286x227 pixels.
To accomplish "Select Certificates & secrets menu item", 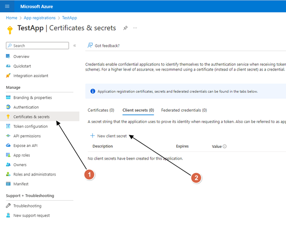I will pos(40,117).
